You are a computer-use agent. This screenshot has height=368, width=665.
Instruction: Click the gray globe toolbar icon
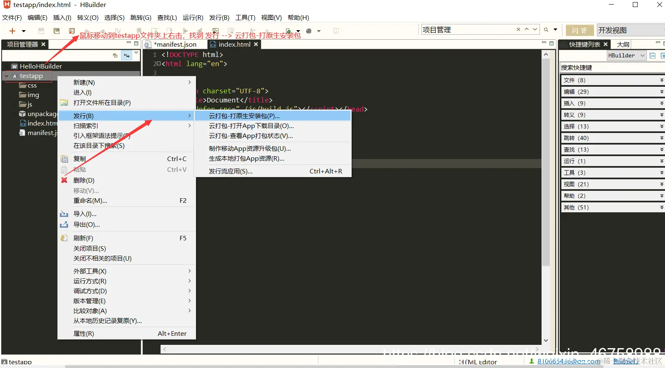pos(309,31)
